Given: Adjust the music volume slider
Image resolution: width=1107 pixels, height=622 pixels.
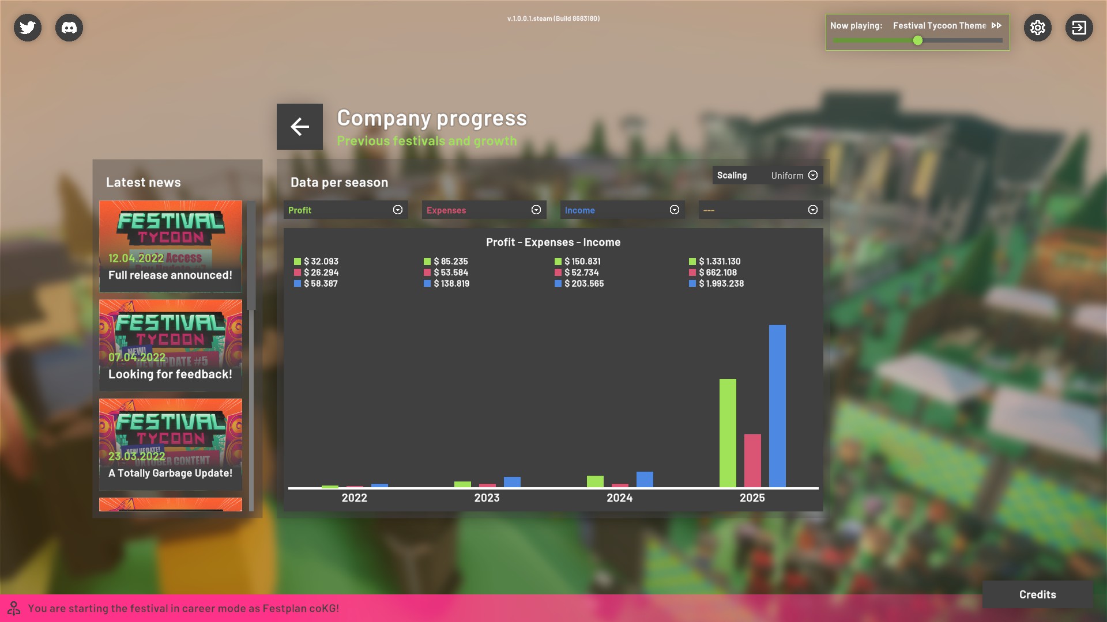Looking at the screenshot, I should pyautogui.click(x=918, y=40).
